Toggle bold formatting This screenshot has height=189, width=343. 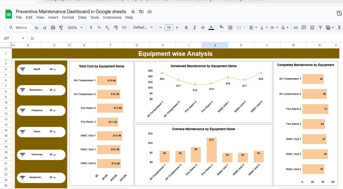tap(186, 27)
